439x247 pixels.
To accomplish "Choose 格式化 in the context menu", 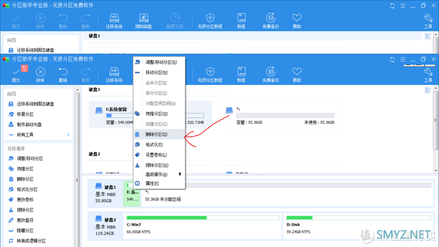I will (x=159, y=144).
